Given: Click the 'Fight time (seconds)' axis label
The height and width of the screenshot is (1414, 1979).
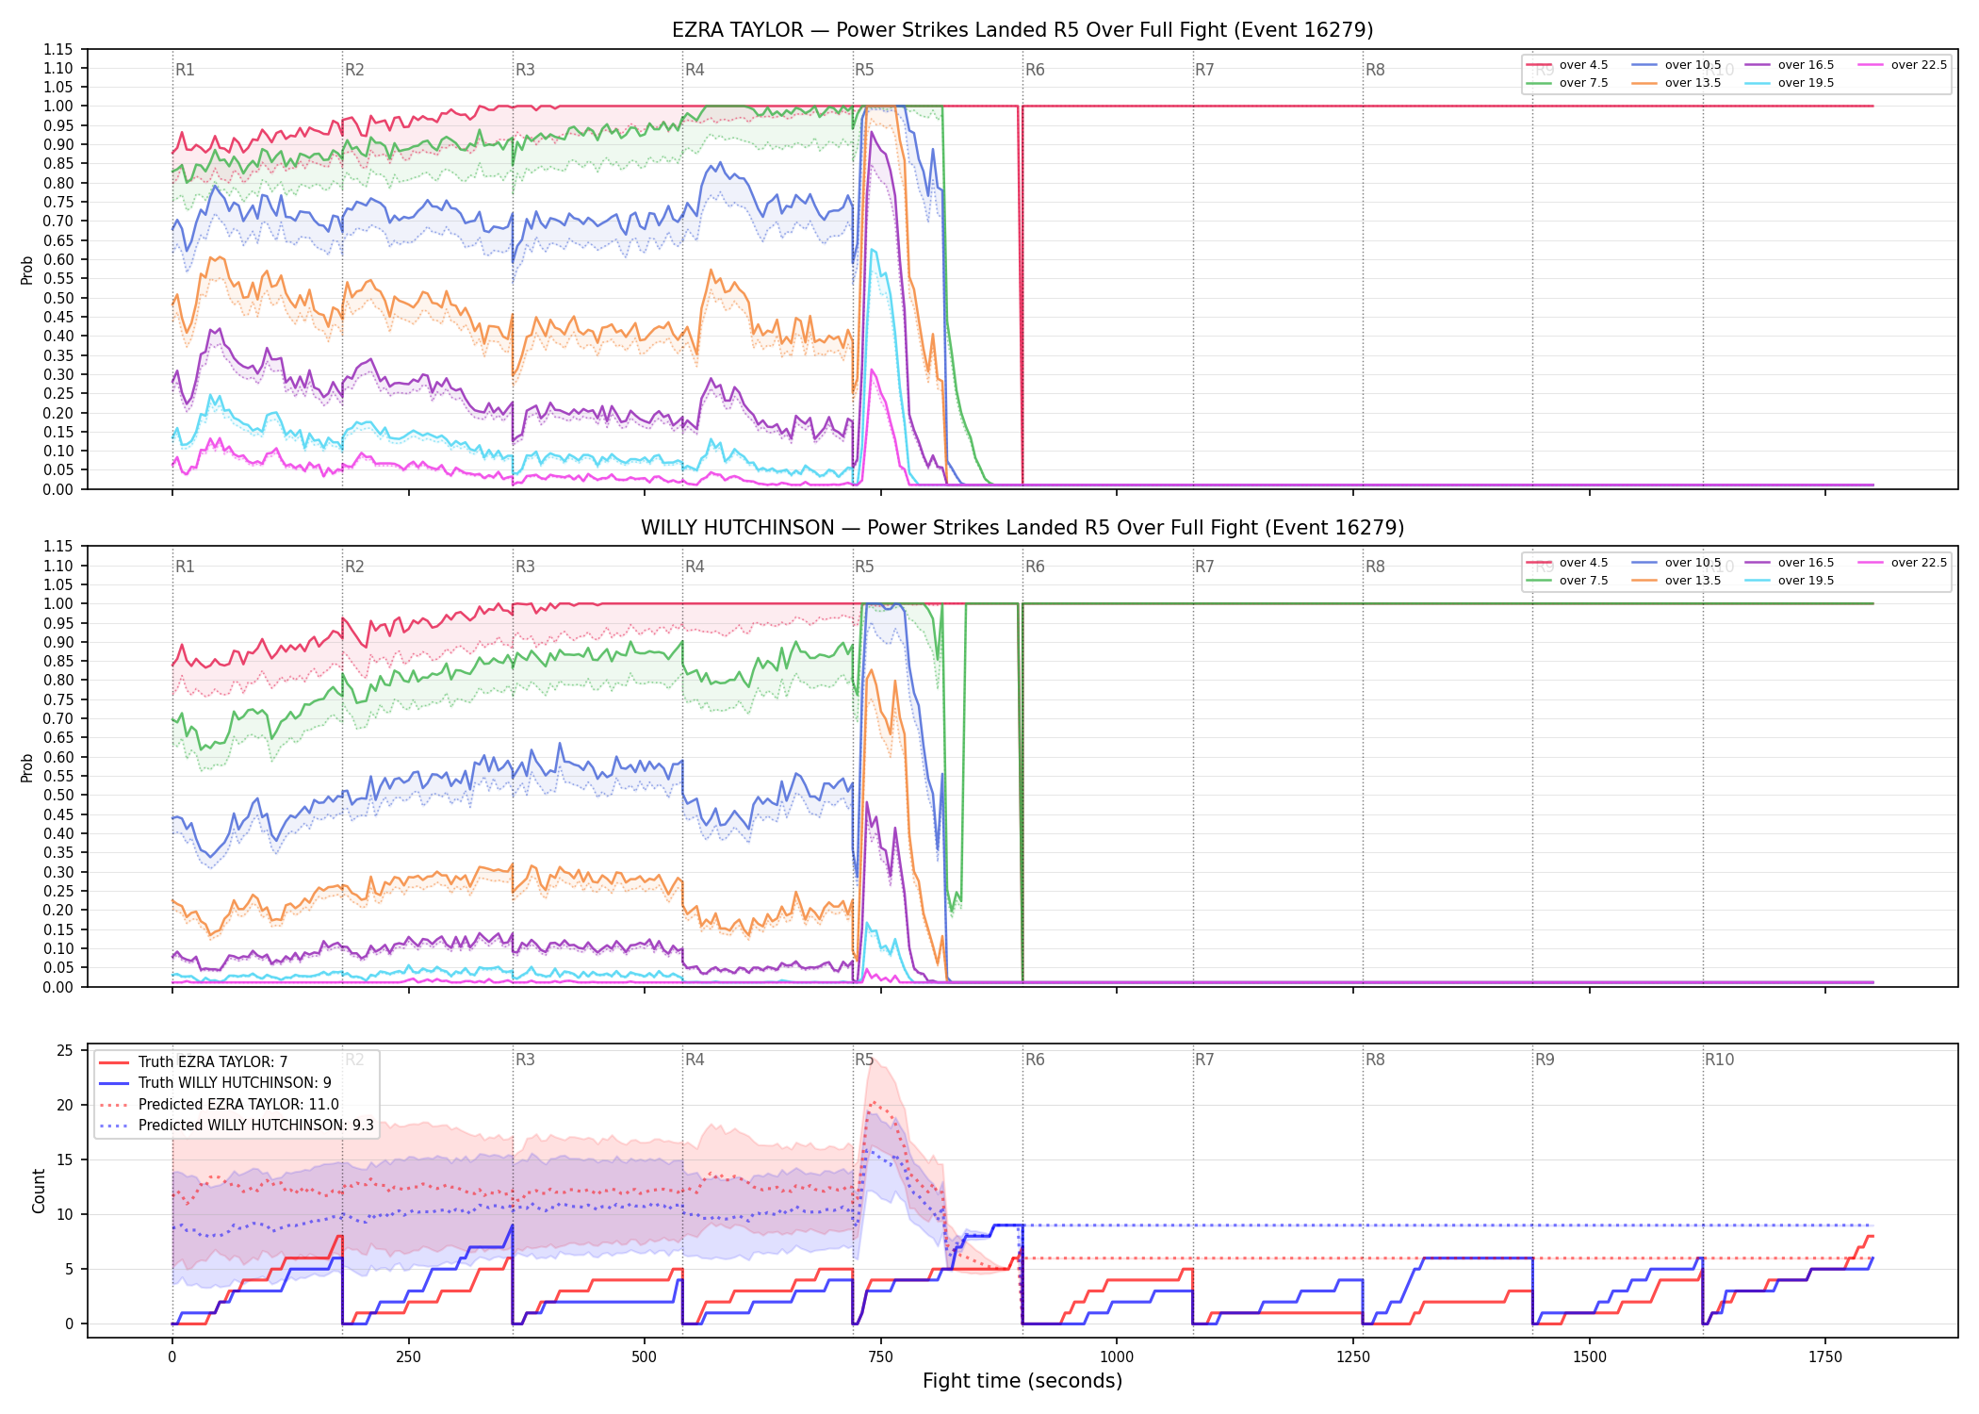Looking at the screenshot, I should [x=1022, y=1381].
